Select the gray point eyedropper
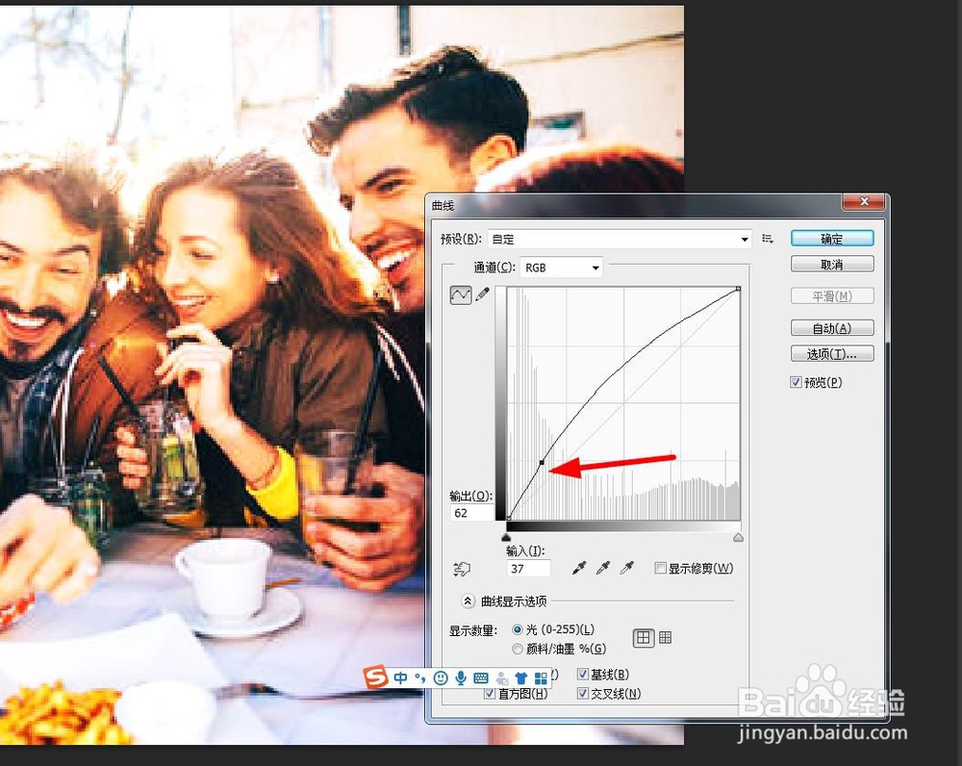 [602, 569]
